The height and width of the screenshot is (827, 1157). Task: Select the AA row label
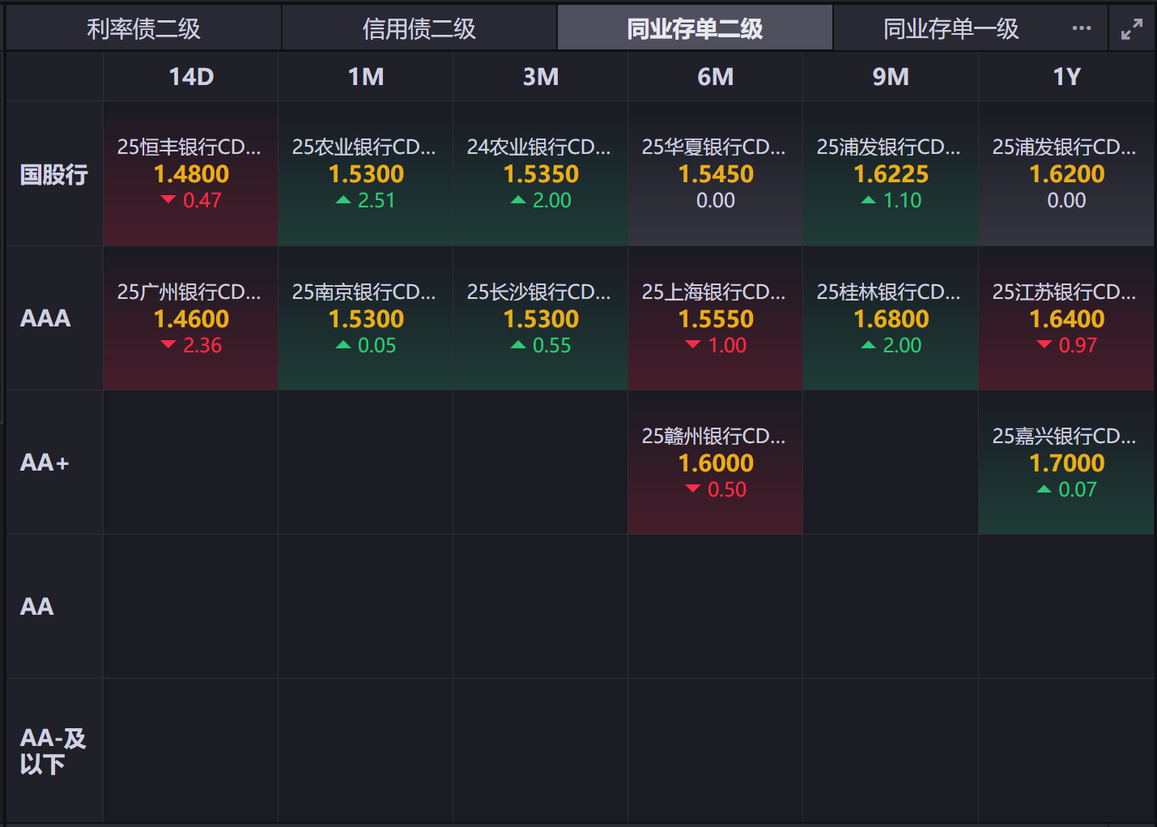[54, 607]
